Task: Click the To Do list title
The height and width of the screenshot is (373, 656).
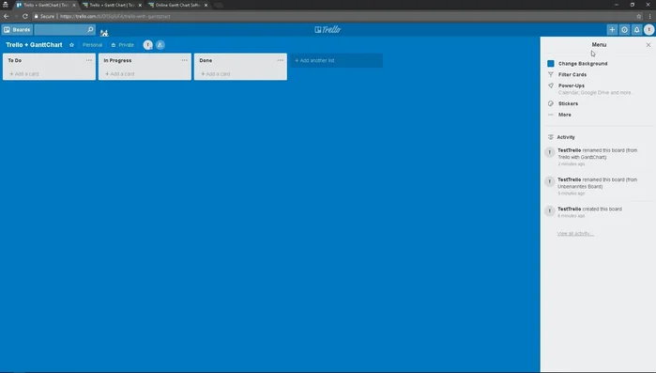Action: coord(15,60)
